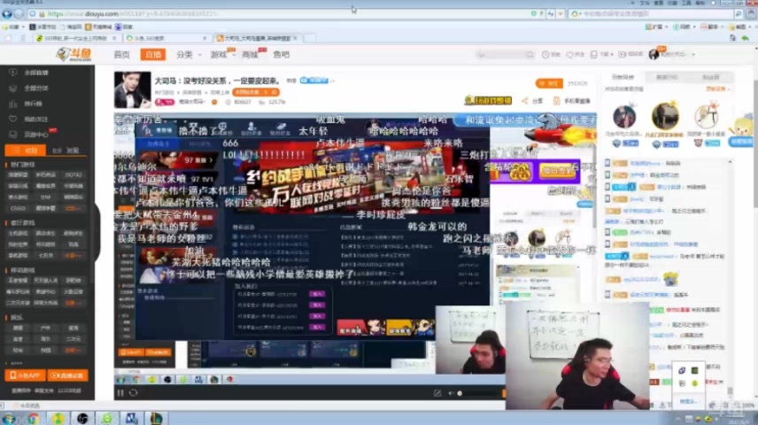The height and width of the screenshot is (425, 758).
Task: Click the Douyu search magnifier icon
Action: [530, 55]
